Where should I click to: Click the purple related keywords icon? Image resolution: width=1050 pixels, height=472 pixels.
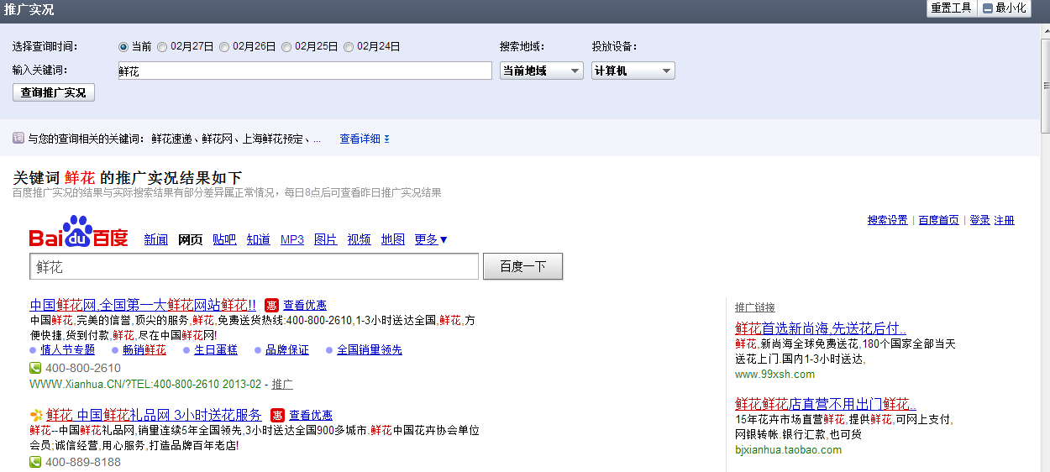pyautogui.click(x=18, y=138)
